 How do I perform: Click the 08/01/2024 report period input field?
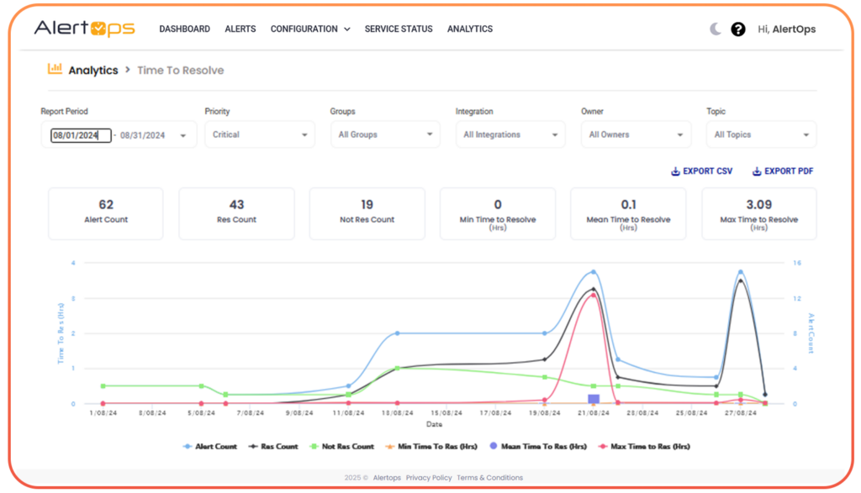(78, 134)
